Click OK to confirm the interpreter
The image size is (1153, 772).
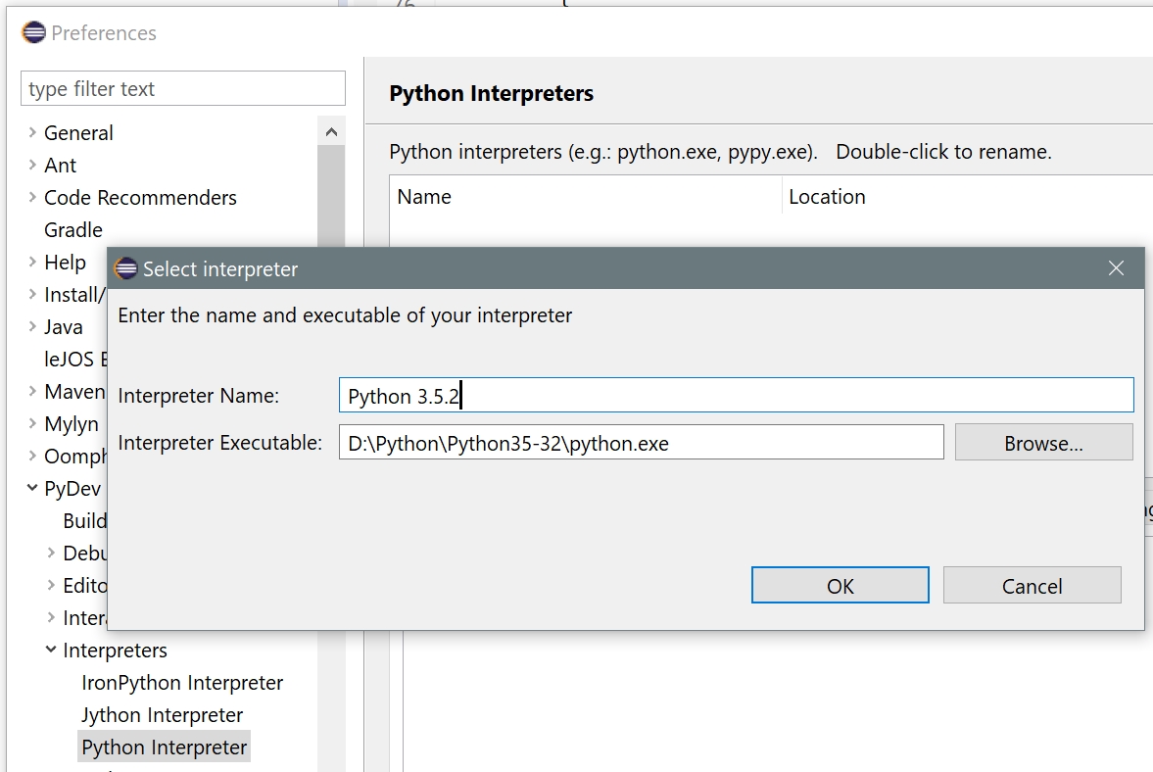(840, 584)
